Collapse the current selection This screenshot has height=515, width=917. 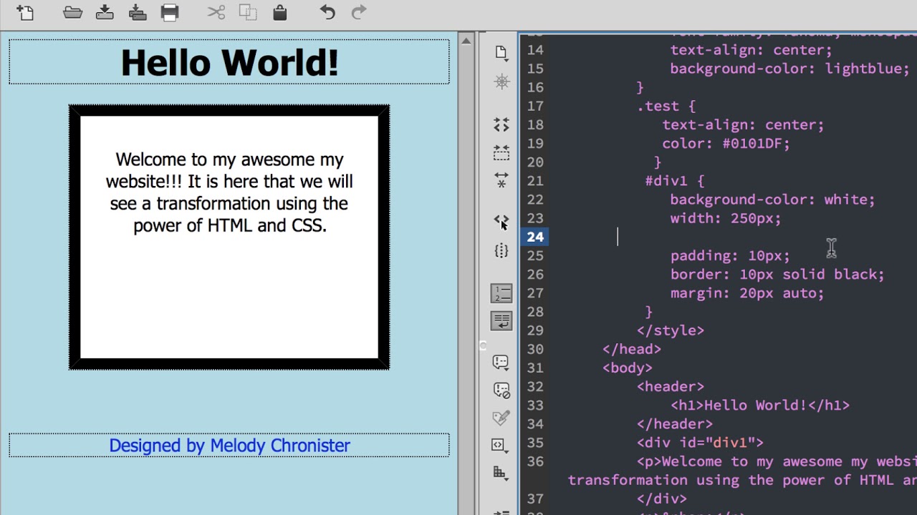[501, 152]
